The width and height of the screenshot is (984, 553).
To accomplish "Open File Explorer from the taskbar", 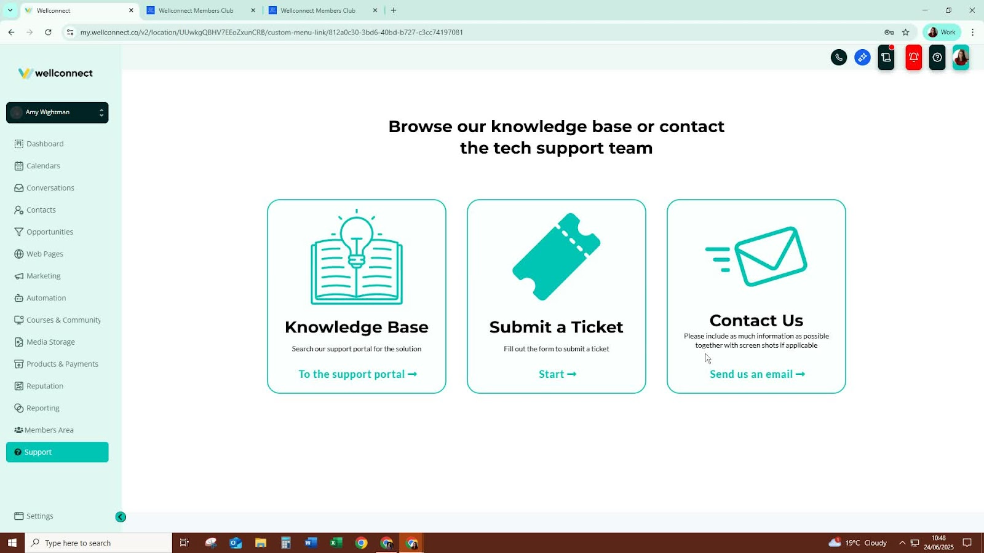I will click(x=261, y=543).
